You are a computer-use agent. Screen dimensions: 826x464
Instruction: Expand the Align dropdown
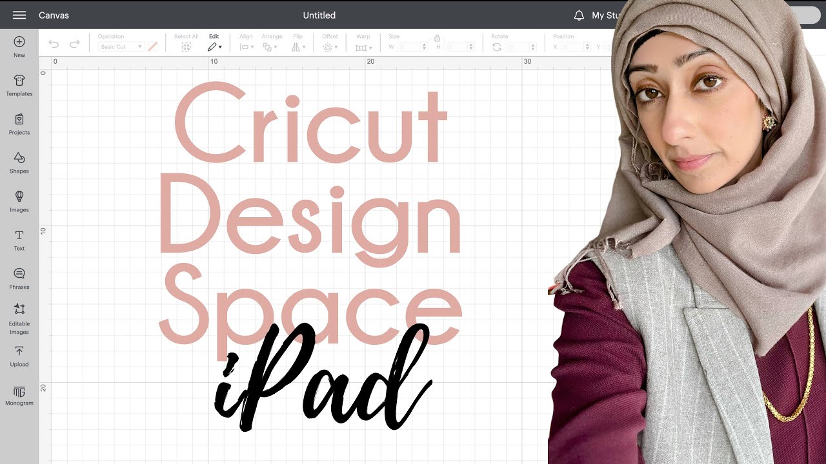click(x=247, y=47)
